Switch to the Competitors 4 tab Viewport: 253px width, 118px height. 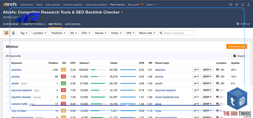coord(33,24)
